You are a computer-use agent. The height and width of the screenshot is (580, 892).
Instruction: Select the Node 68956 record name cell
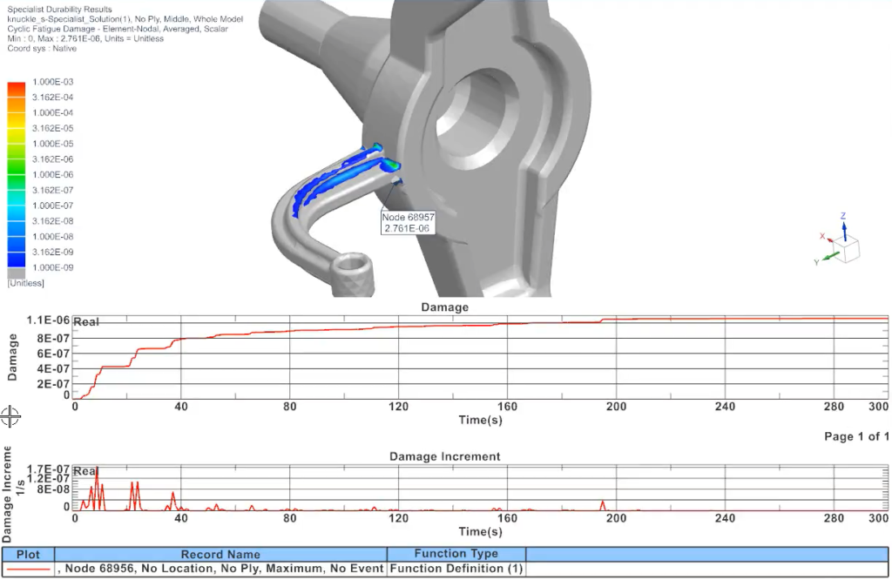point(220,570)
